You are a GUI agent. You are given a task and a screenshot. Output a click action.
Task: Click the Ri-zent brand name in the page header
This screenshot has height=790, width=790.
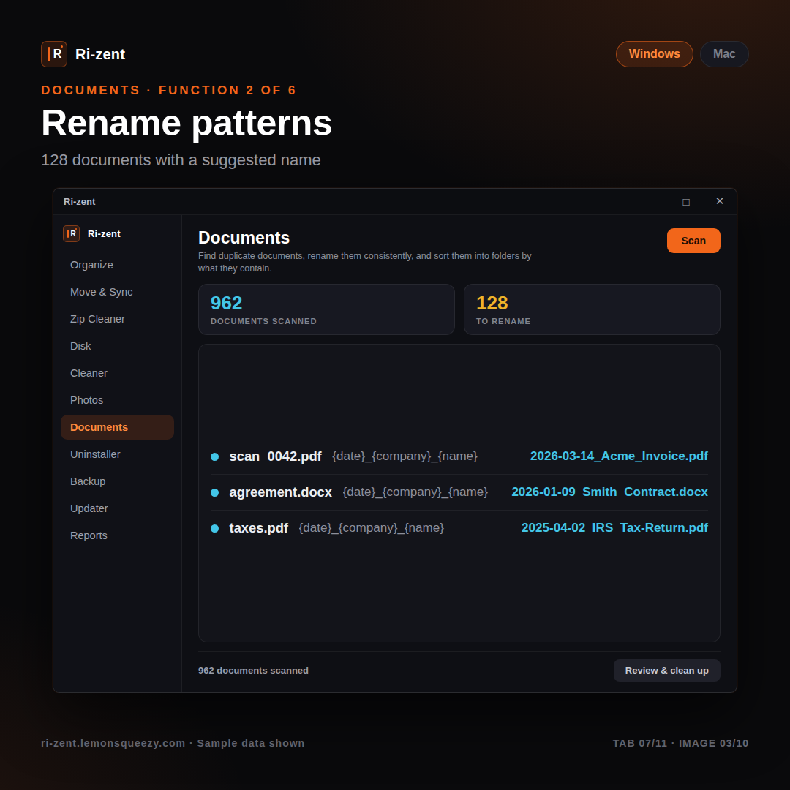pyautogui.click(x=99, y=54)
